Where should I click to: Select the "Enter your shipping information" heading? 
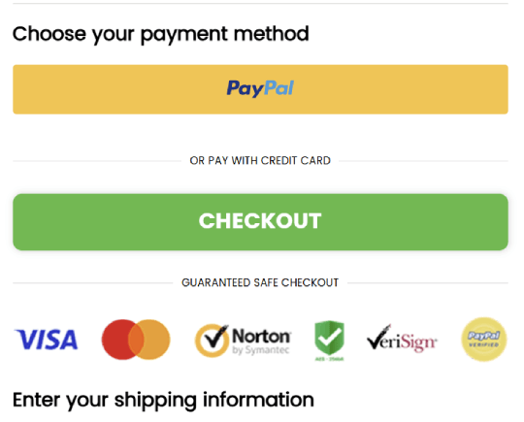163,401
